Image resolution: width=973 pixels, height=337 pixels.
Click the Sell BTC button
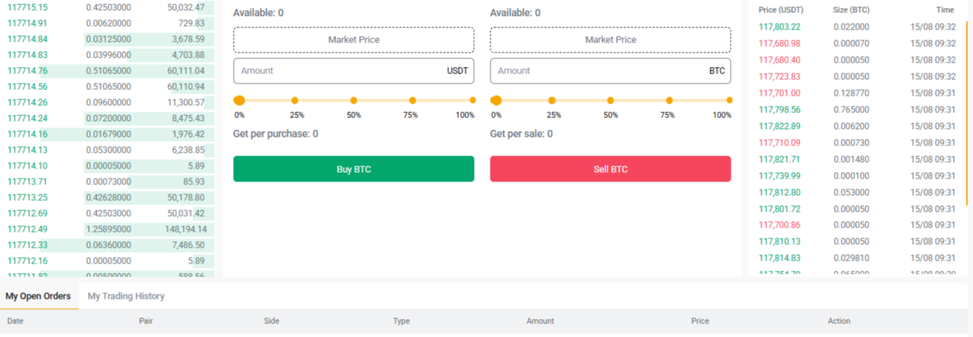(x=610, y=169)
